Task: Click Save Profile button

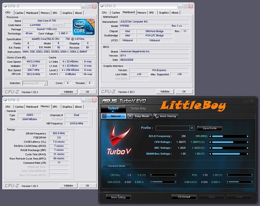Action: 209,128
